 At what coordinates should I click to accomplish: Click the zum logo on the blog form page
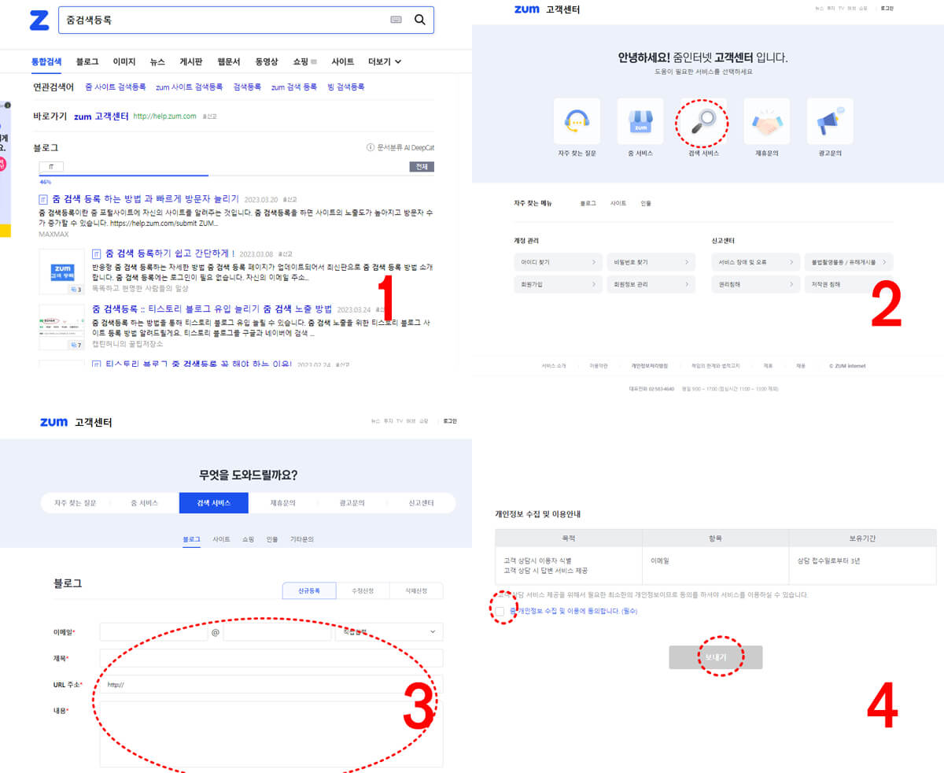point(53,422)
